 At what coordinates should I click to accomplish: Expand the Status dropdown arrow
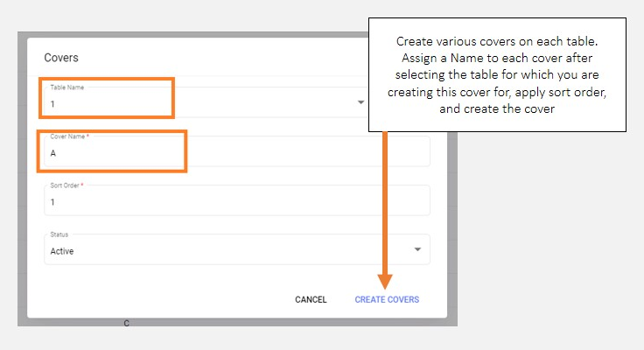click(x=416, y=250)
